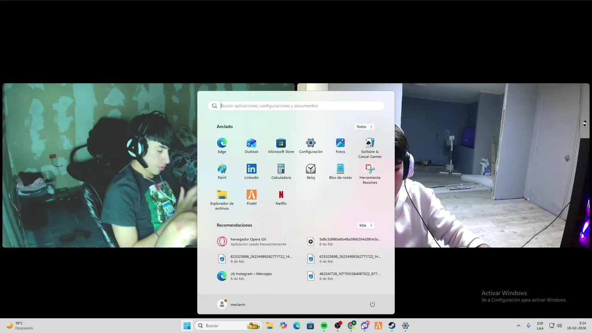Focus the Start menu search field
The height and width of the screenshot is (333, 592).
point(296,106)
